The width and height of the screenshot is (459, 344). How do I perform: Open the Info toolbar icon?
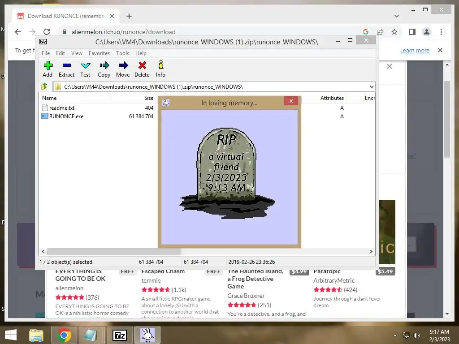click(160, 69)
